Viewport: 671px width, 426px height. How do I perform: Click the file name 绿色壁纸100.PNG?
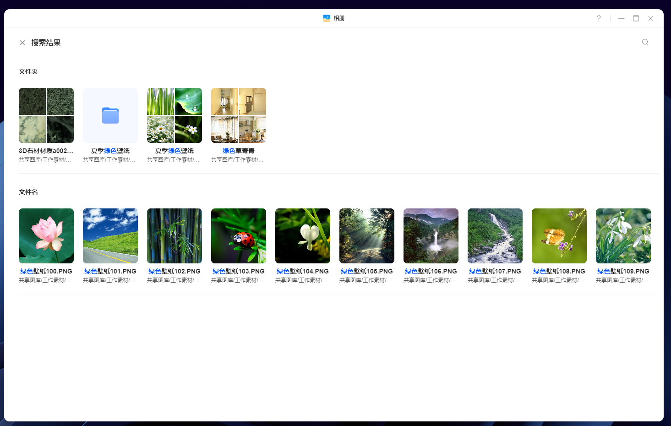(x=46, y=271)
